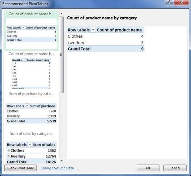The height and width of the screenshot is (176, 191).
Task: Click the Jwellery row in the large preview
Action: (105, 43)
